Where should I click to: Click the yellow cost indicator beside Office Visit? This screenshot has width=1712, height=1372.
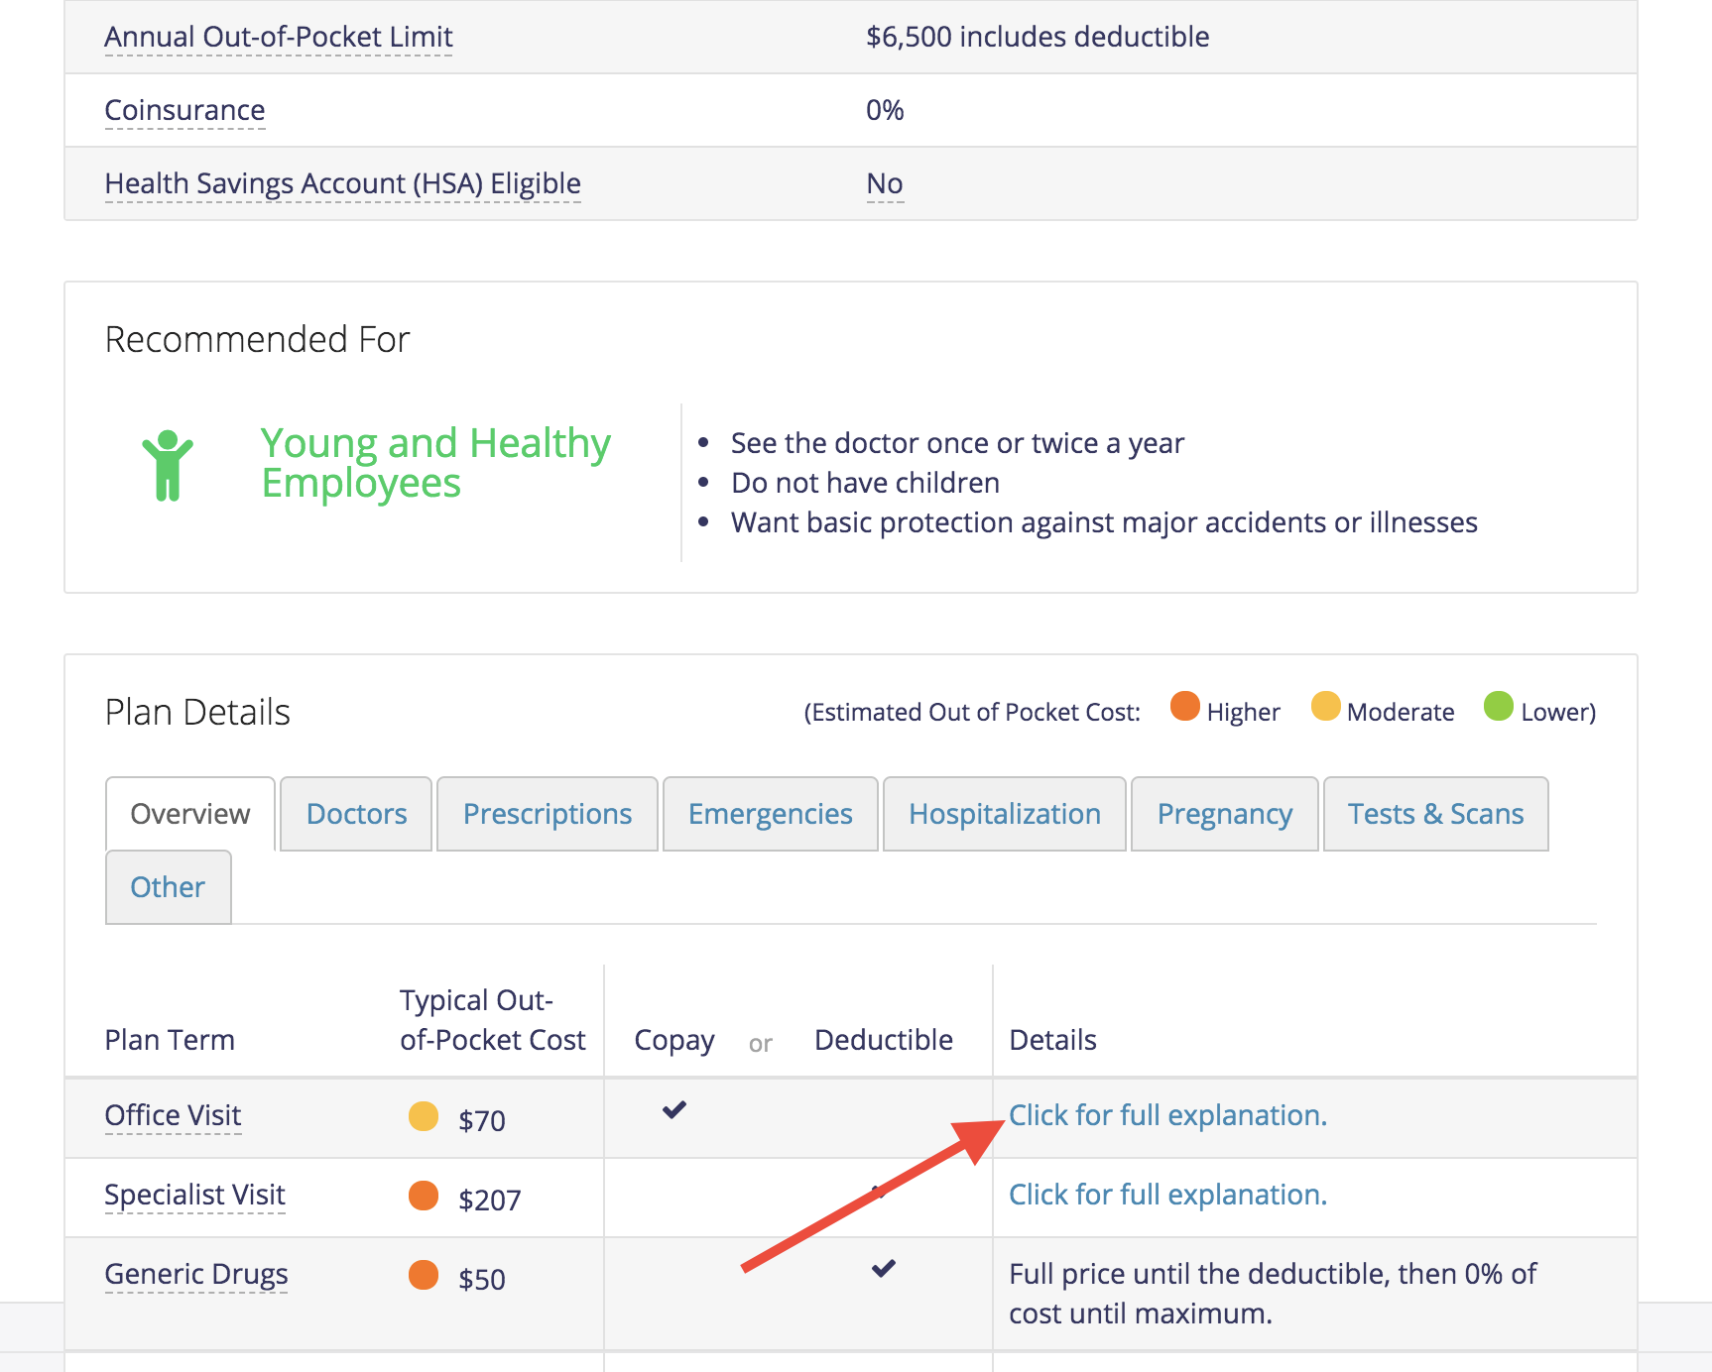(424, 1116)
